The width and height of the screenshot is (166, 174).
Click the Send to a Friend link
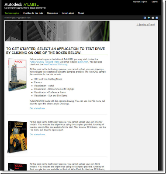pyautogui.click(x=145, y=25)
